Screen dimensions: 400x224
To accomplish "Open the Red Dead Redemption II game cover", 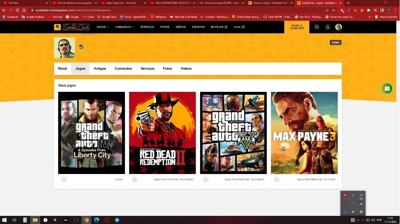I will tap(163, 133).
